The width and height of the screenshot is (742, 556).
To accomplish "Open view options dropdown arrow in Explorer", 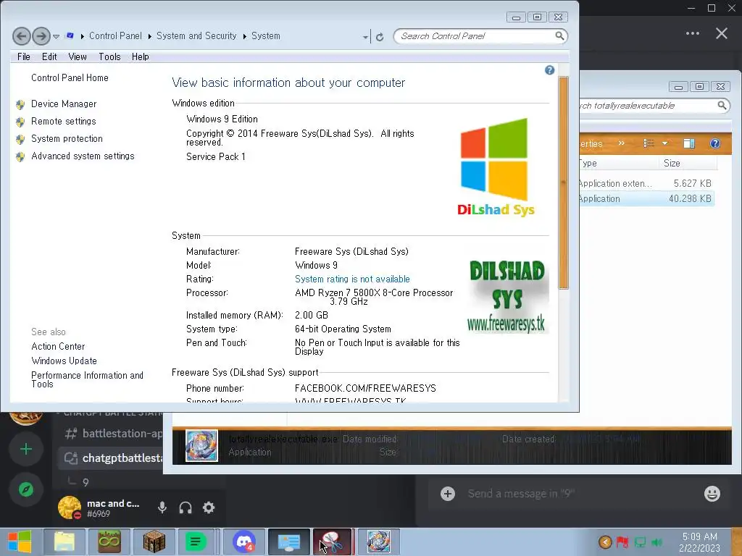I will tap(665, 143).
